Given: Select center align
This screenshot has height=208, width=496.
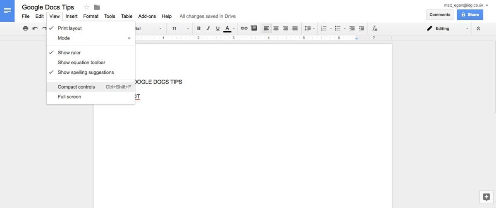Looking at the screenshot, I should click(x=276, y=28).
